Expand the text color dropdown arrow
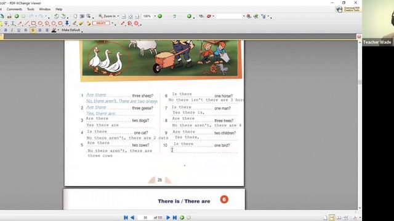The height and width of the screenshot is (221, 394). (58, 30)
